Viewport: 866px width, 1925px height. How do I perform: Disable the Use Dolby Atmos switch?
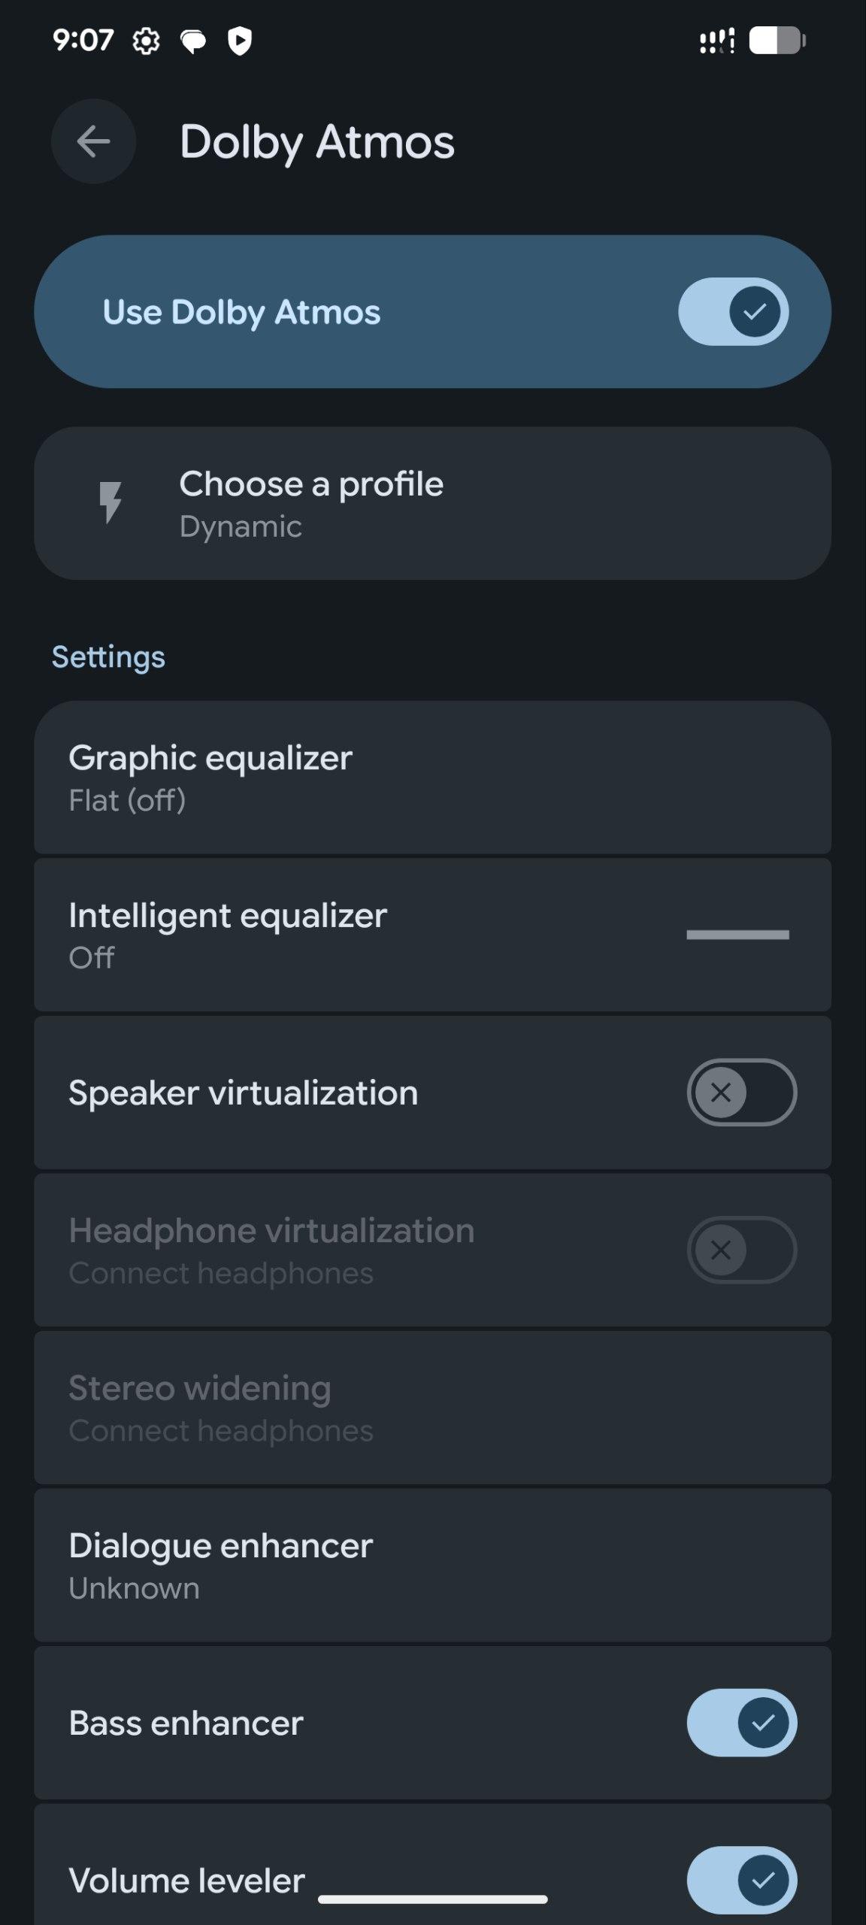(x=733, y=311)
